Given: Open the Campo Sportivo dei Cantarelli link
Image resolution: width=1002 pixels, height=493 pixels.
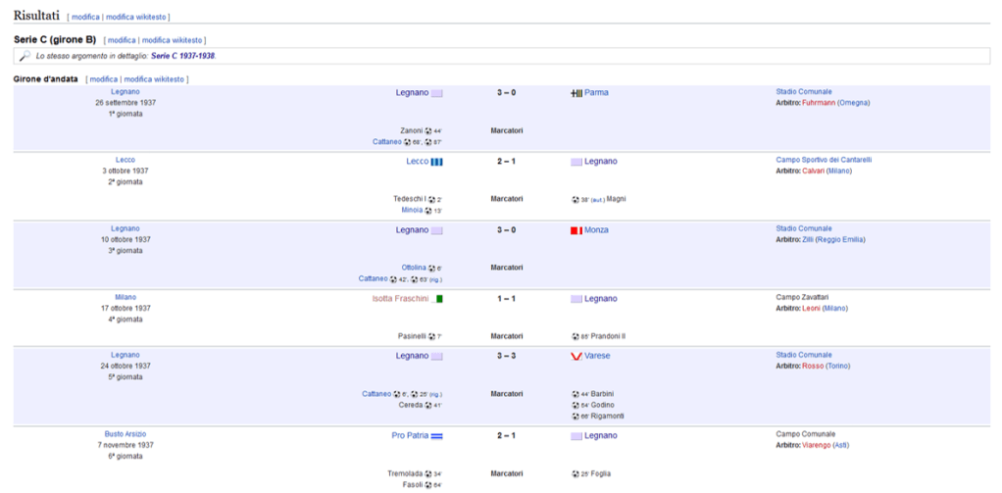Looking at the screenshot, I should (824, 160).
